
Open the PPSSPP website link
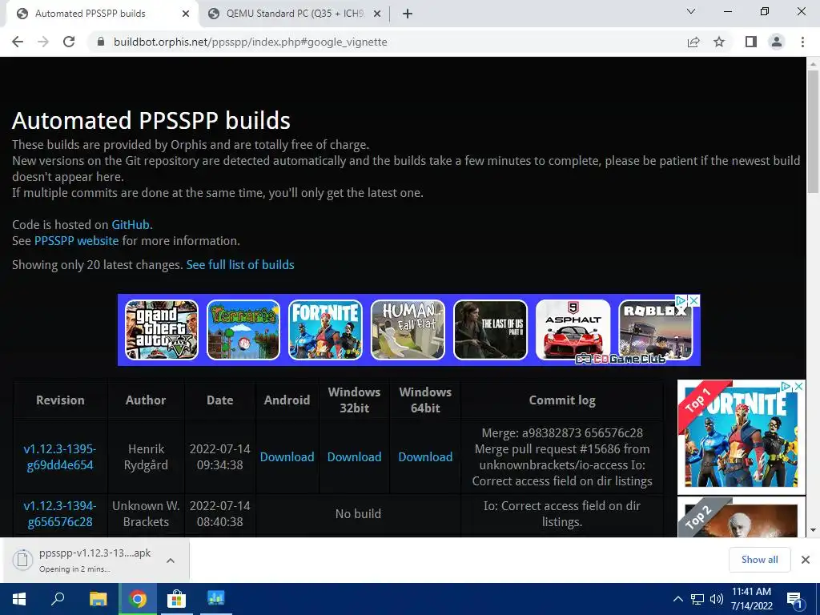pos(76,241)
